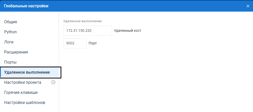Click the port field containing 9002

pos(75,43)
